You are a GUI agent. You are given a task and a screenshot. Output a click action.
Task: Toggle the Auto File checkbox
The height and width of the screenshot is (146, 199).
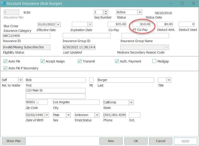coord(5,61)
